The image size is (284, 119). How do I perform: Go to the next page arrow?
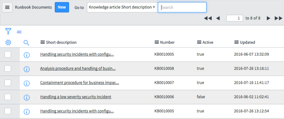click(x=268, y=18)
